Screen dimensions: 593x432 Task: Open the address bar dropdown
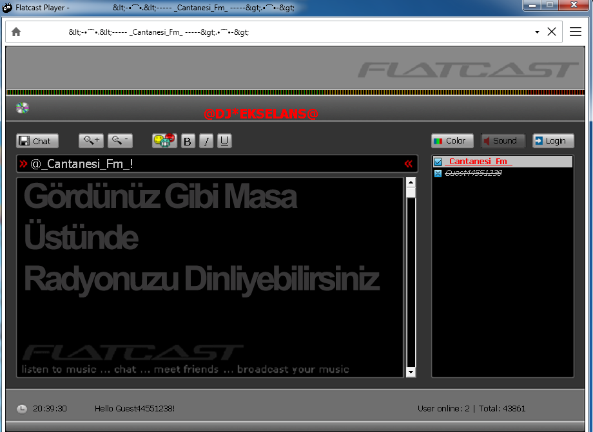click(536, 31)
